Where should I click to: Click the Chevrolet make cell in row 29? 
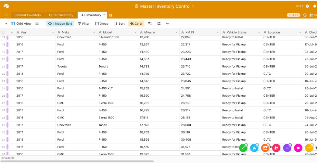coord(76,125)
